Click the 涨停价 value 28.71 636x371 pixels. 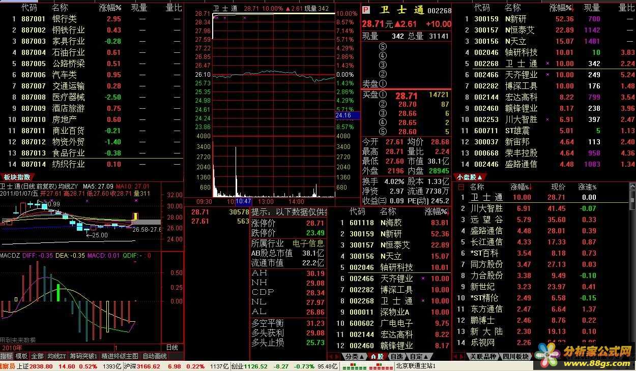coord(315,223)
